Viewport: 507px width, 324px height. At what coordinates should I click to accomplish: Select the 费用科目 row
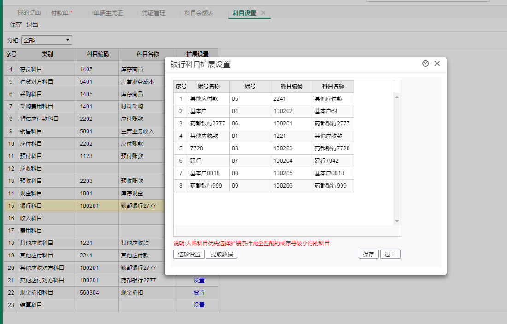[x=84, y=231]
